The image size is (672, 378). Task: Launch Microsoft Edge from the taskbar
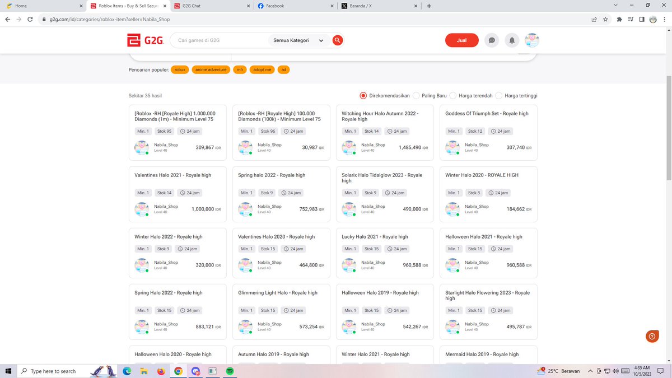[127, 371]
